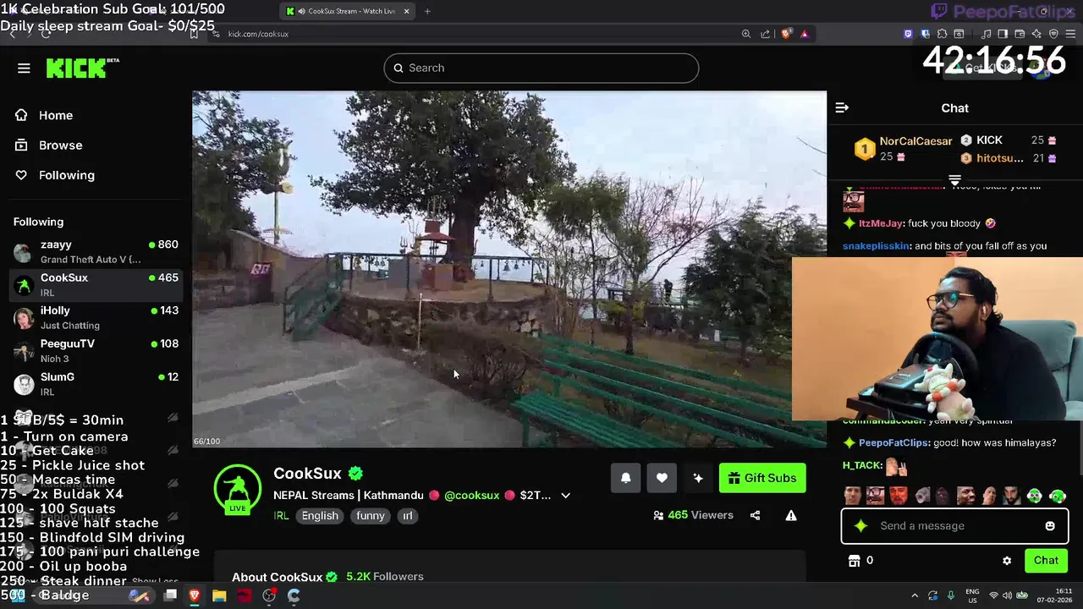Screen dimensions: 1083x609
Task: Select the funny tag
Action: (x=371, y=516)
